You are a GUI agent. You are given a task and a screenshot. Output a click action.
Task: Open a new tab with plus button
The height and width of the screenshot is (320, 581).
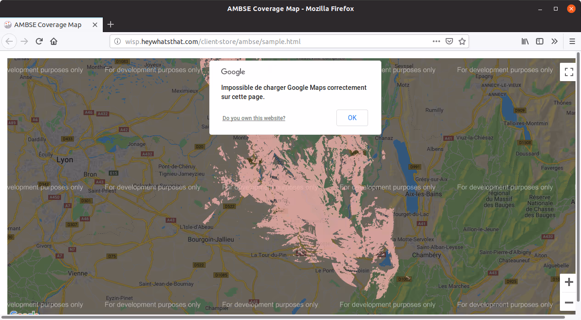[x=111, y=24]
